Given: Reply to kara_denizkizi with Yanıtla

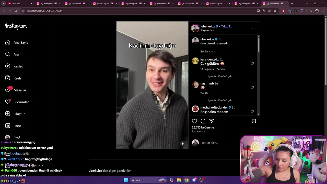Looking at the screenshot, I should pyautogui.click(x=221, y=69).
